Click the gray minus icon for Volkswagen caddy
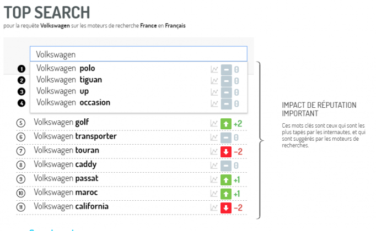 pyautogui.click(x=226, y=165)
